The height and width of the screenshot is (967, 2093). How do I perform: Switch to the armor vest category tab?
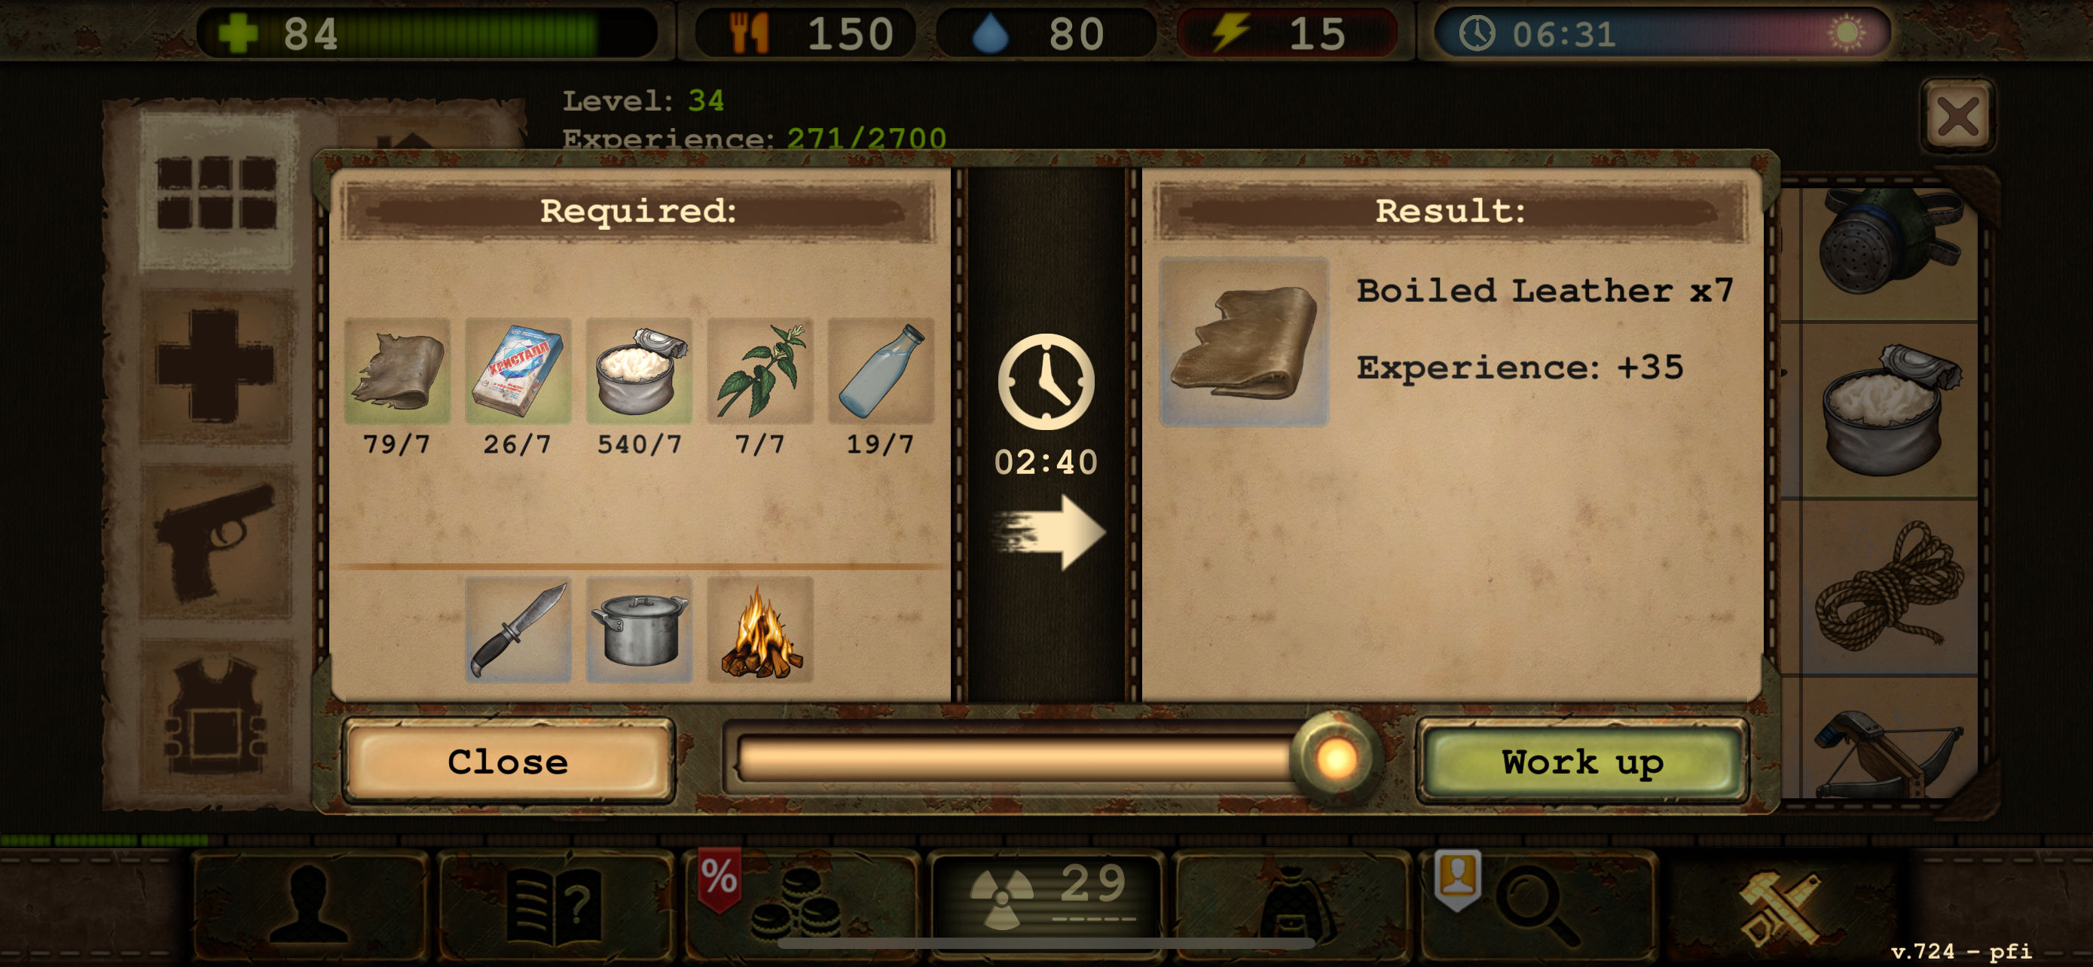pos(216,716)
